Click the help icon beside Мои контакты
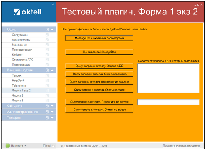This screenshot has width=207, height=151. tap(47, 40)
